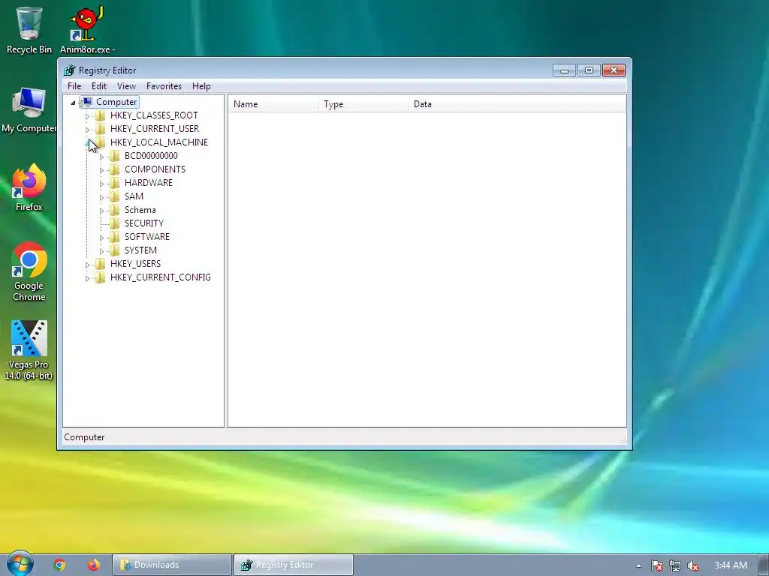The width and height of the screenshot is (769, 576).
Task: Open the Help menu
Action: tap(201, 86)
